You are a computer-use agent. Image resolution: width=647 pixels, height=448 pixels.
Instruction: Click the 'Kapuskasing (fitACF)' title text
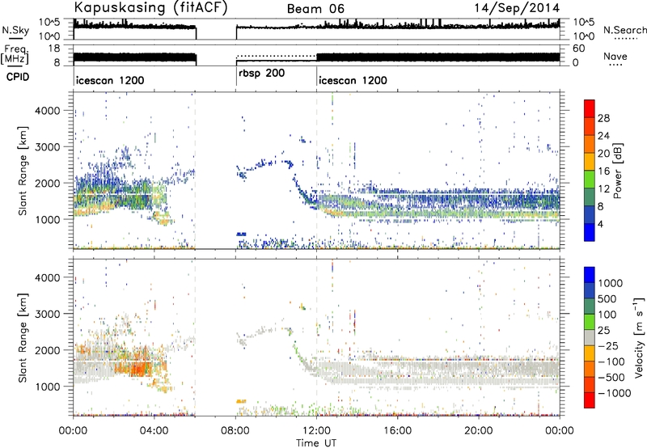coord(150,7)
